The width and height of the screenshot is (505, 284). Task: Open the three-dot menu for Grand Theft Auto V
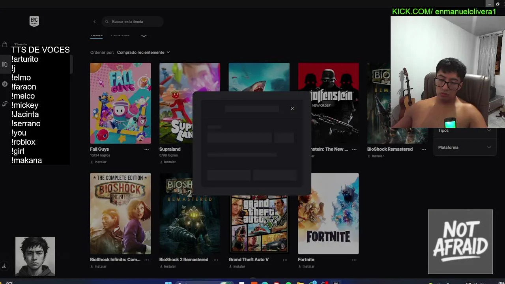(285, 260)
